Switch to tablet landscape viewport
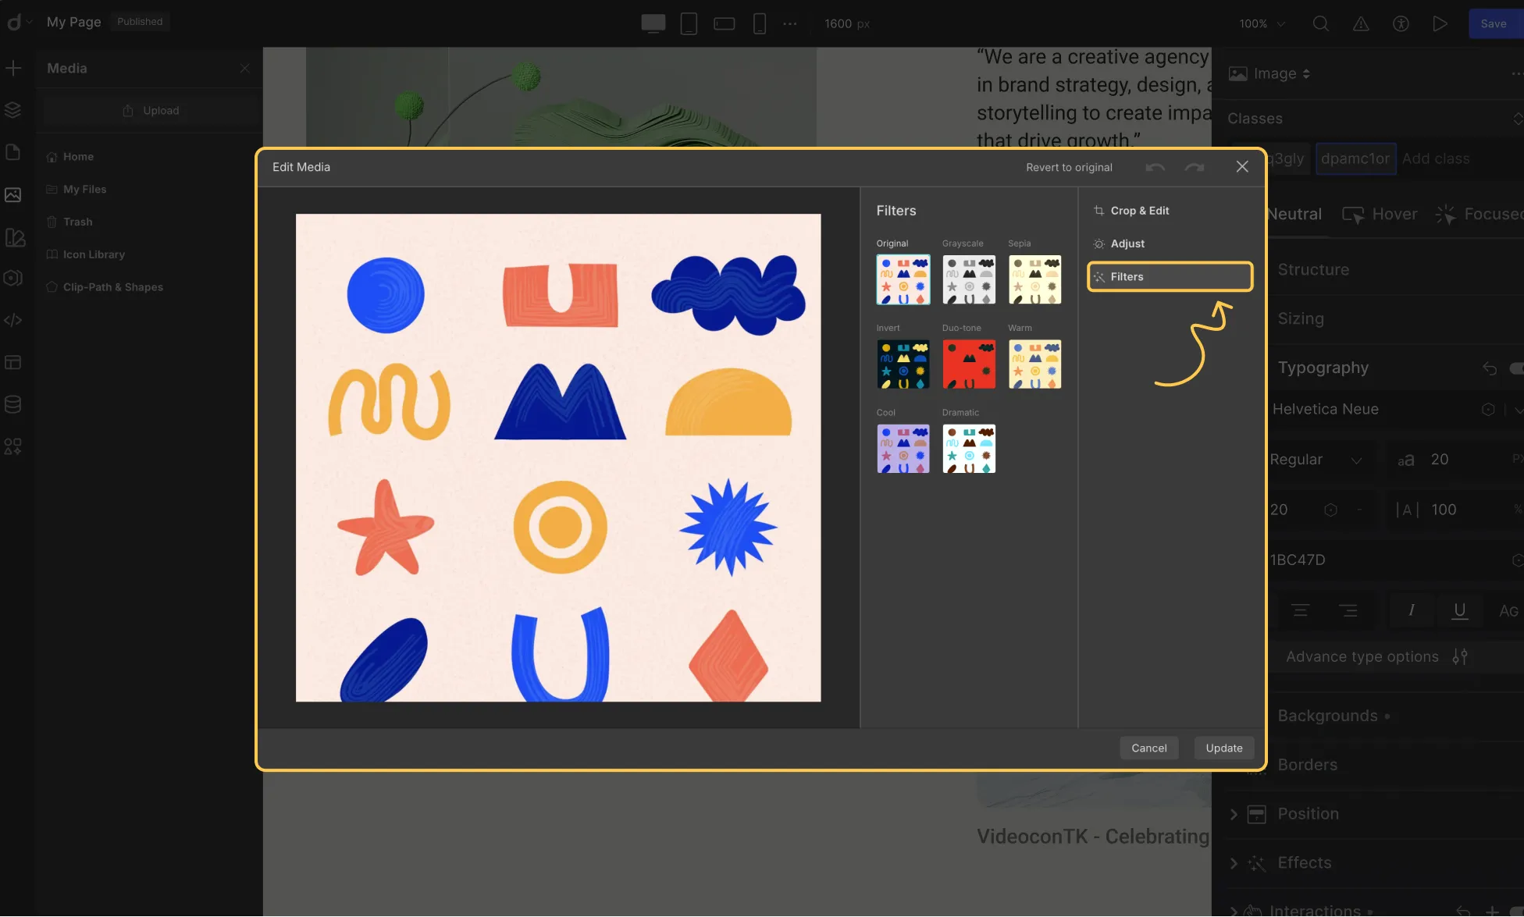This screenshot has width=1524, height=917. pyautogui.click(x=725, y=23)
